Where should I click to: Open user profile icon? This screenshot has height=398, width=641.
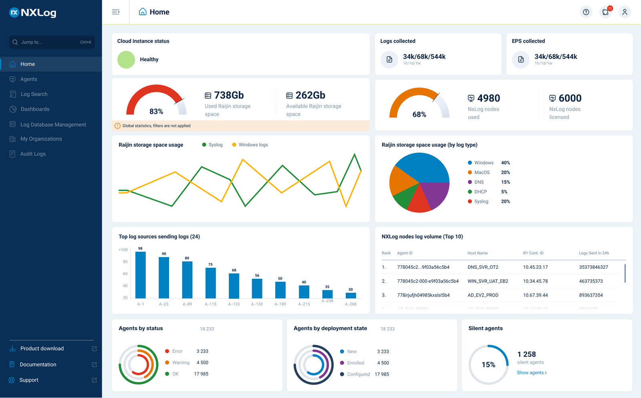click(x=625, y=12)
